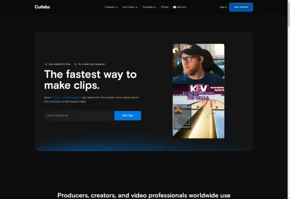Click the Sign in link

point(223,7)
